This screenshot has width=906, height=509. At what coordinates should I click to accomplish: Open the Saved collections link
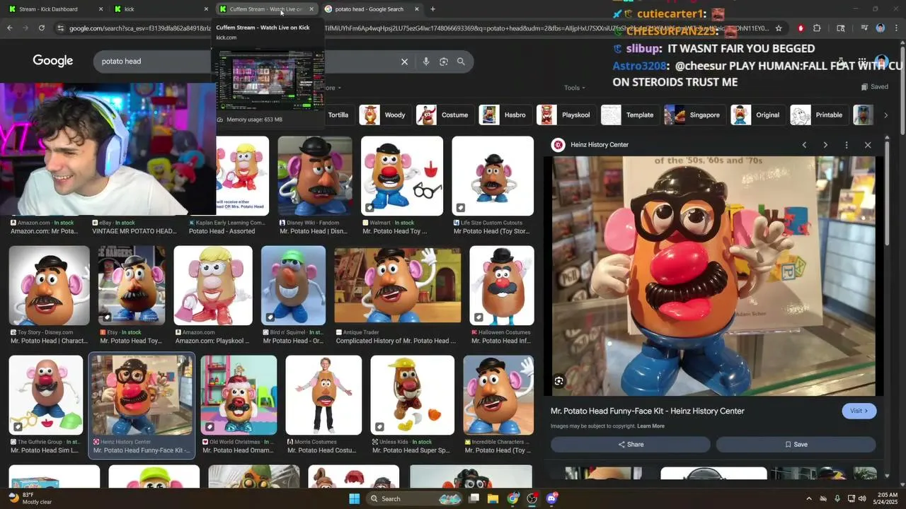(875, 87)
